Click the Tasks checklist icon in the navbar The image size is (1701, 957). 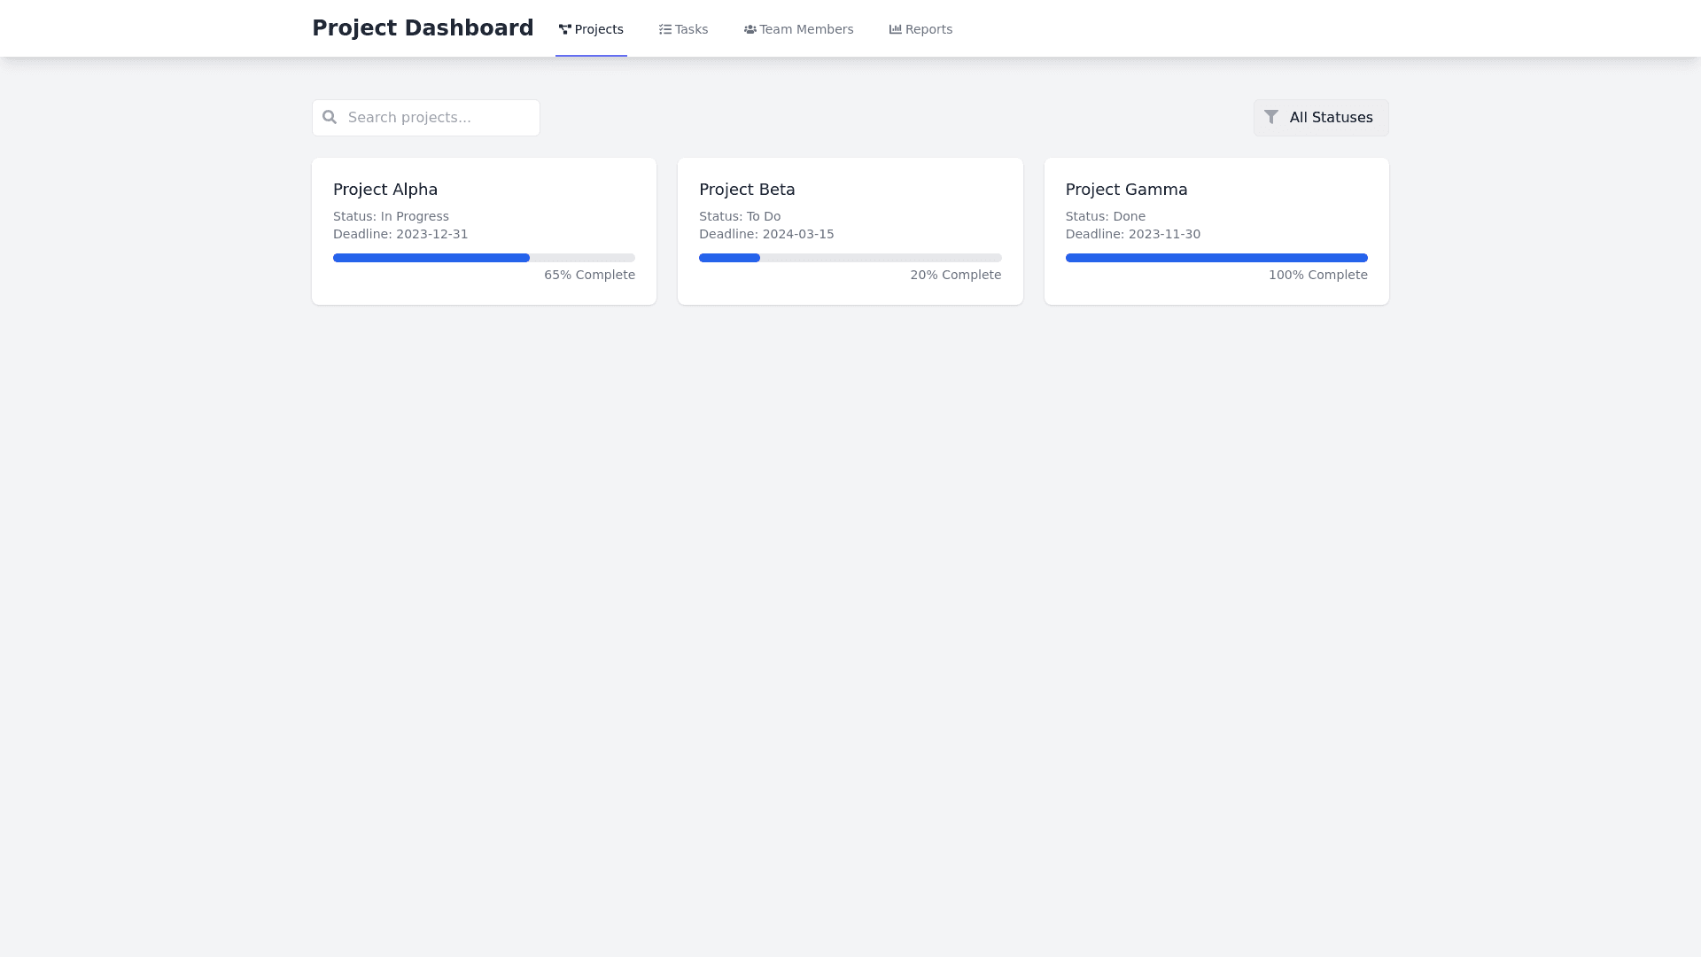coord(665,29)
